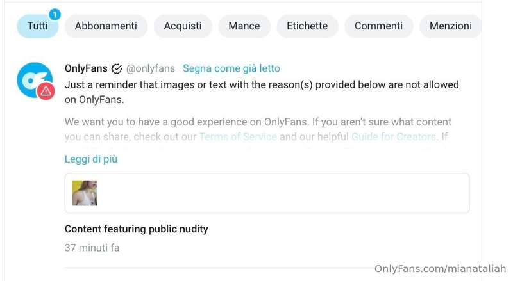The height and width of the screenshot is (281, 513).
Task: Open the Menzioni tab
Action: 451,26
